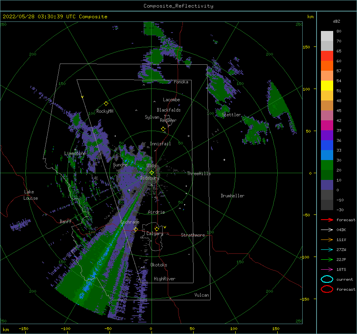Select the 51 dBZ yellow color swatch
Image resolution: width=357 pixels, height=334 pixels.
327,85
